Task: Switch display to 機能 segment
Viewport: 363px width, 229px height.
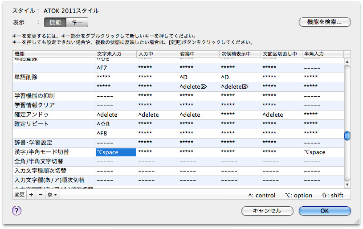Action: point(55,22)
